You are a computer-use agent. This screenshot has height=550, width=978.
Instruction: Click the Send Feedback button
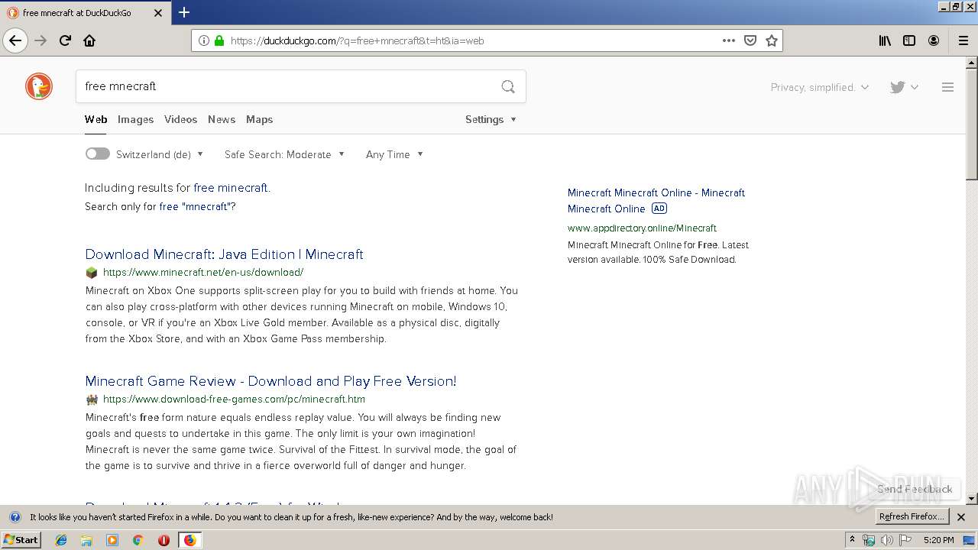point(915,489)
